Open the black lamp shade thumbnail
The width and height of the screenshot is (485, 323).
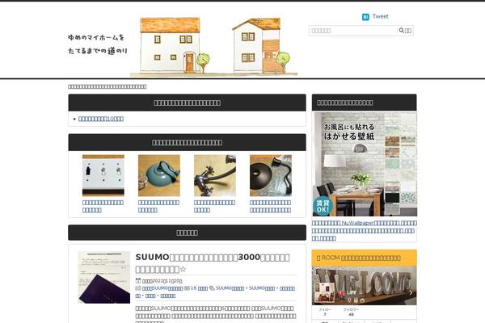click(x=271, y=175)
